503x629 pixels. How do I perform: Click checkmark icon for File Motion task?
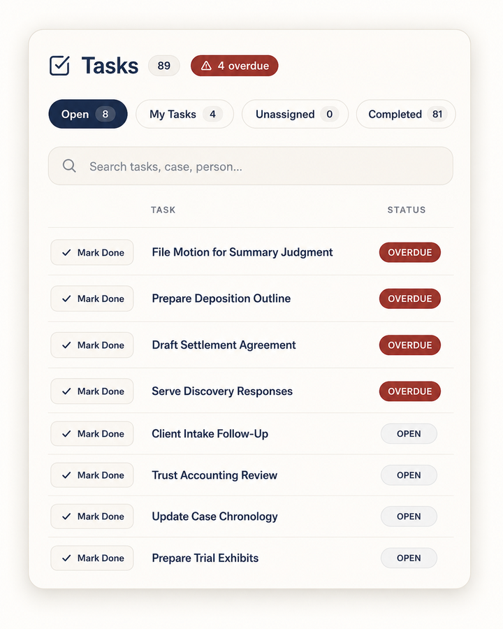pyautogui.click(x=66, y=252)
